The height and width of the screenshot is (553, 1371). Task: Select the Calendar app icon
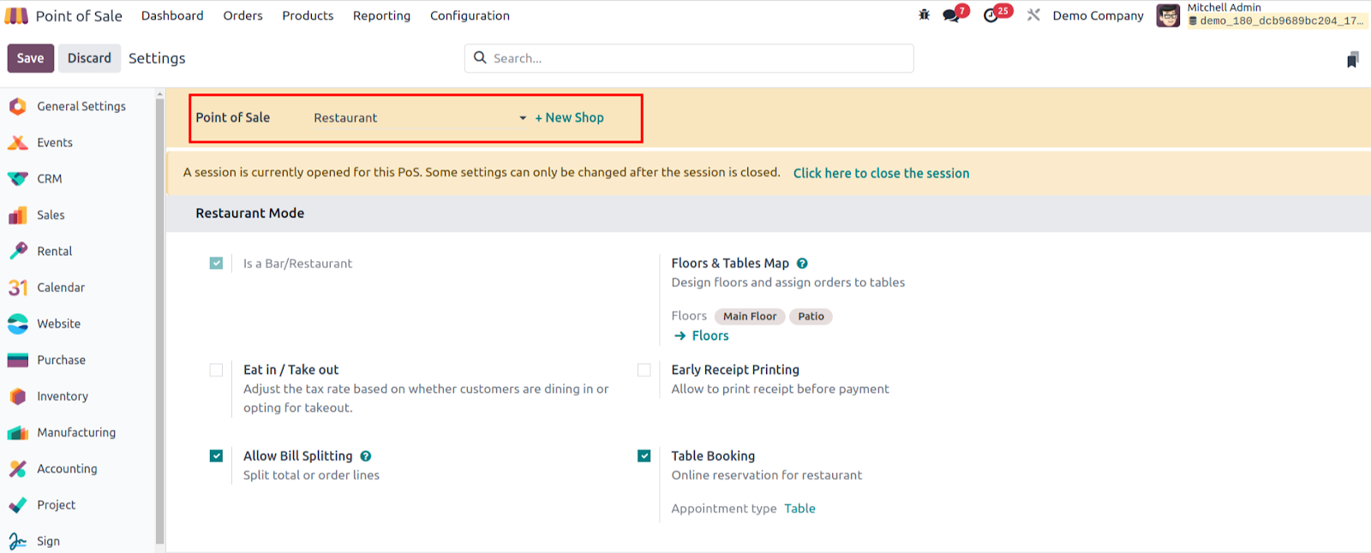click(x=17, y=288)
